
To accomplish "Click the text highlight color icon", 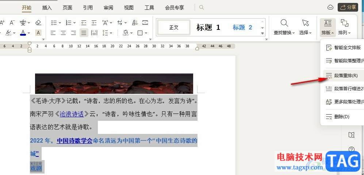I will [x=9, y=33].
